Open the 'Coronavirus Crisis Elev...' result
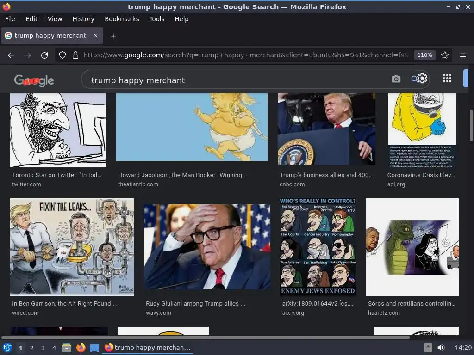This screenshot has height=355, width=474. [421, 175]
